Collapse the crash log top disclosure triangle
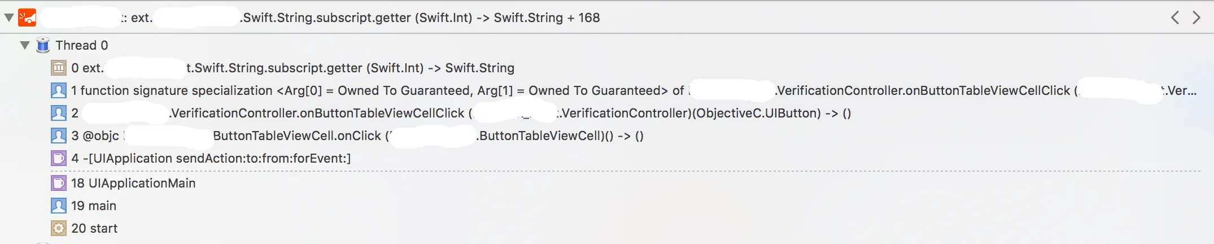This screenshot has height=244, width=1214. (x=8, y=18)
